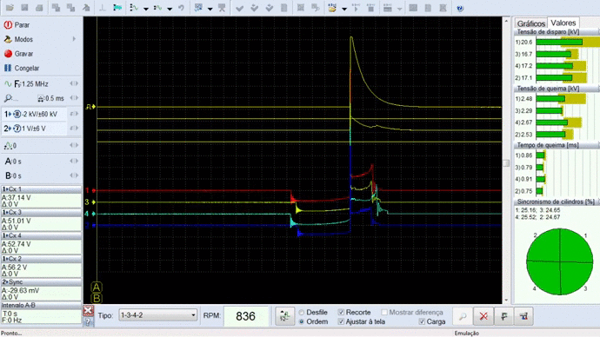Click the F filter icon in bottom bar
The image size is (600, 337).
pos(503,316)
